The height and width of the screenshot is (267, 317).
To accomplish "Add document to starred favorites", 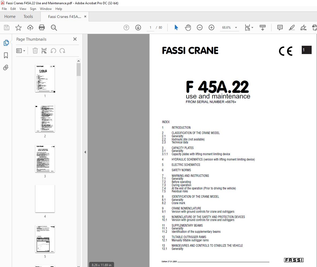I will pyautogui.click(x=18, y=28).
